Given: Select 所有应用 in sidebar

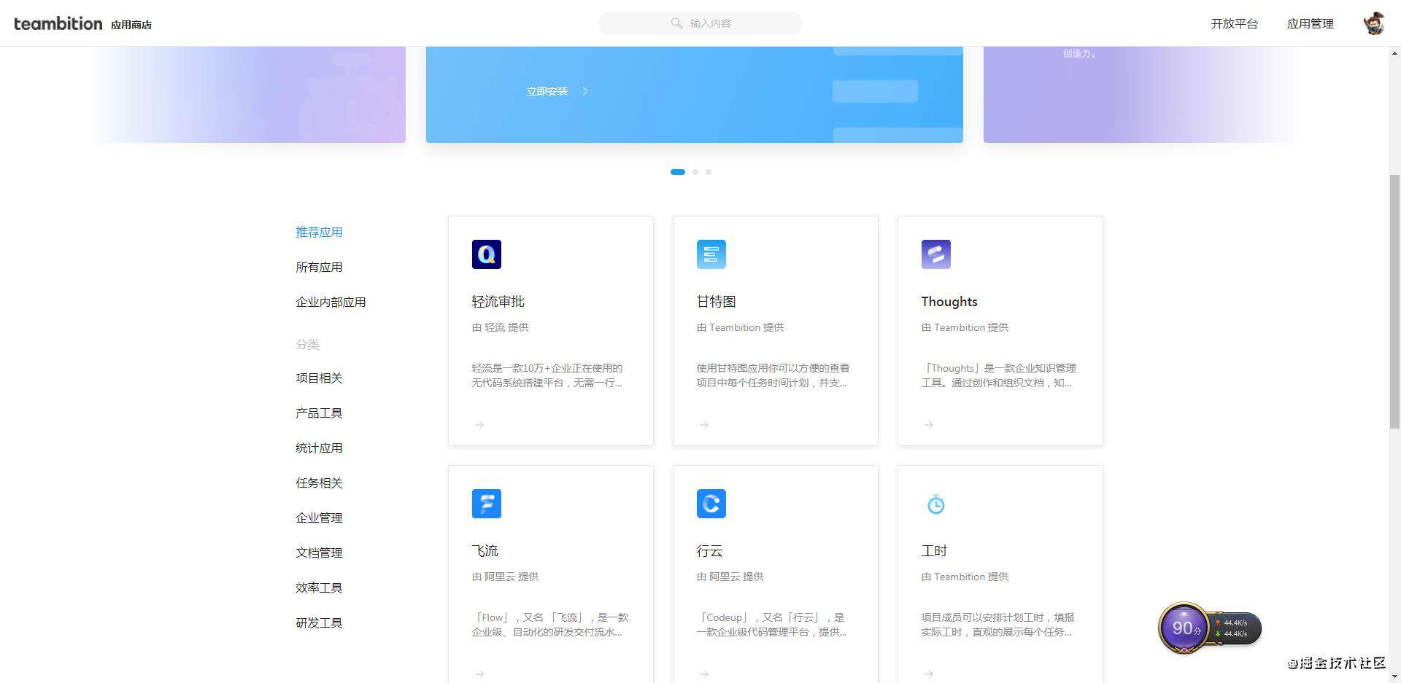Looking at the screenshot, I should click(x=319, y=267).
